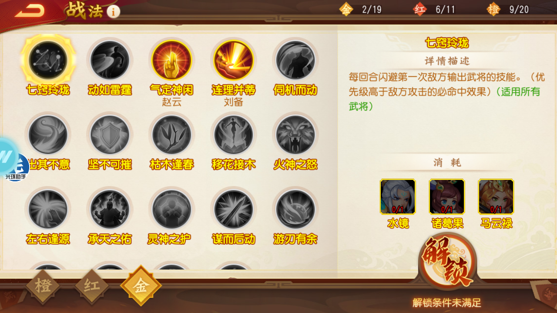Tap the 解锁 unlock button
This screenshot has width=557, height=313.
tap(447, 262)
